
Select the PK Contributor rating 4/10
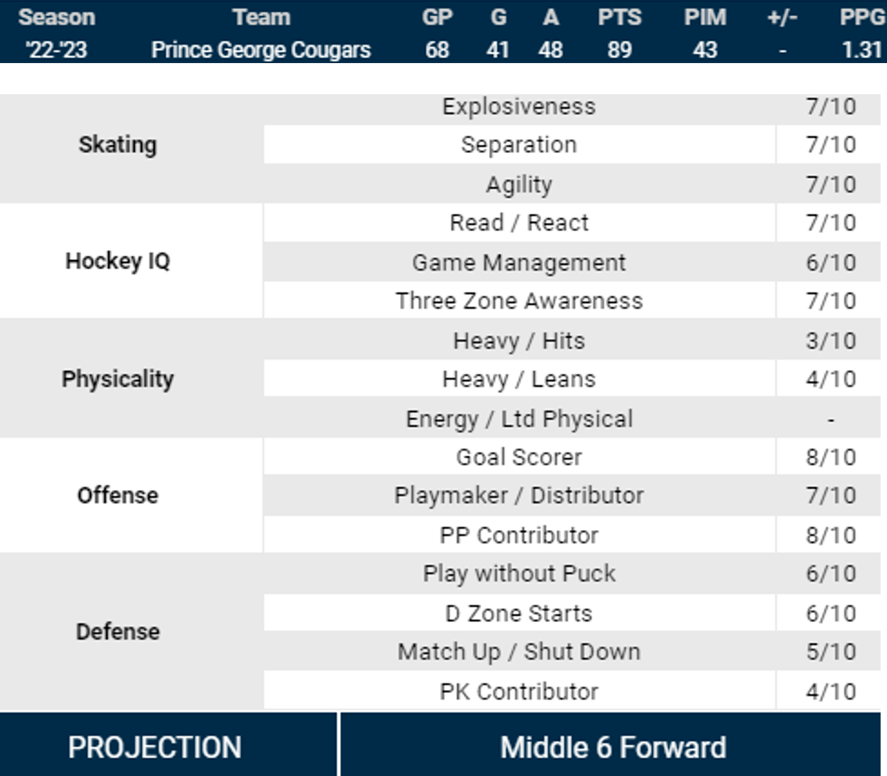(830, 691)
